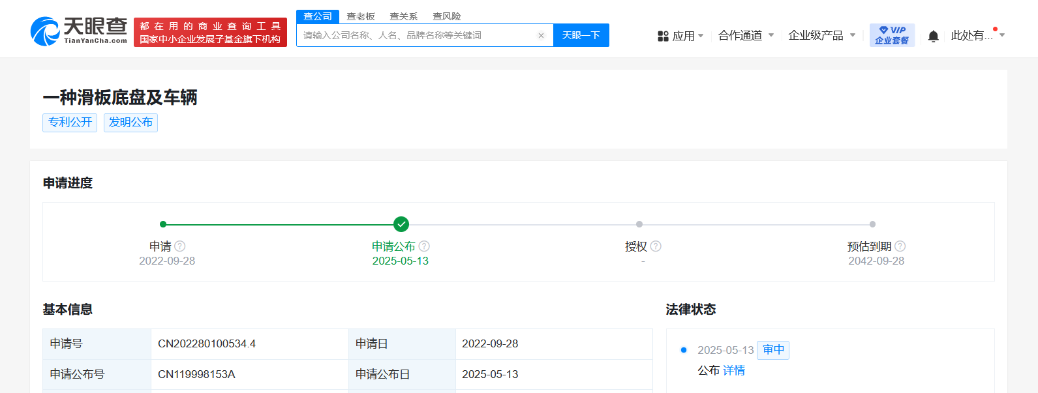Open the Tianyancha logo homepage
The height and width of the screenshot is (393, 1038).
pos(79,31)
